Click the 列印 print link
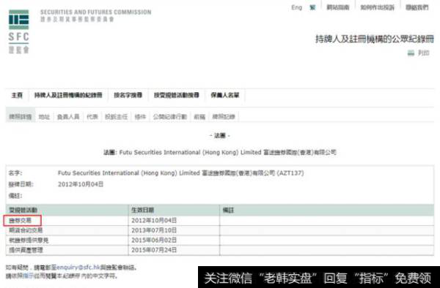Image resolution: width=440 pixels, height=288 pixels. (424, 53)
